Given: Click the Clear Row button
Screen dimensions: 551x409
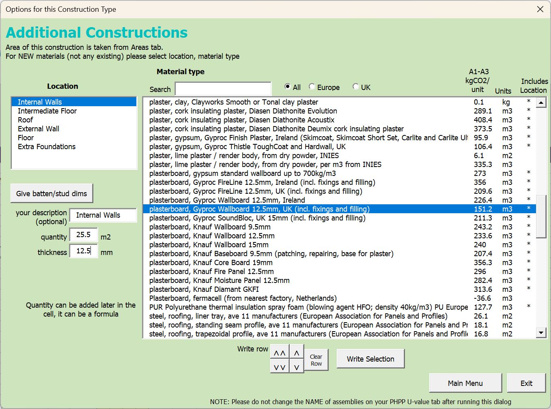Looking at the screenshot, I should [x=316, y=360].
